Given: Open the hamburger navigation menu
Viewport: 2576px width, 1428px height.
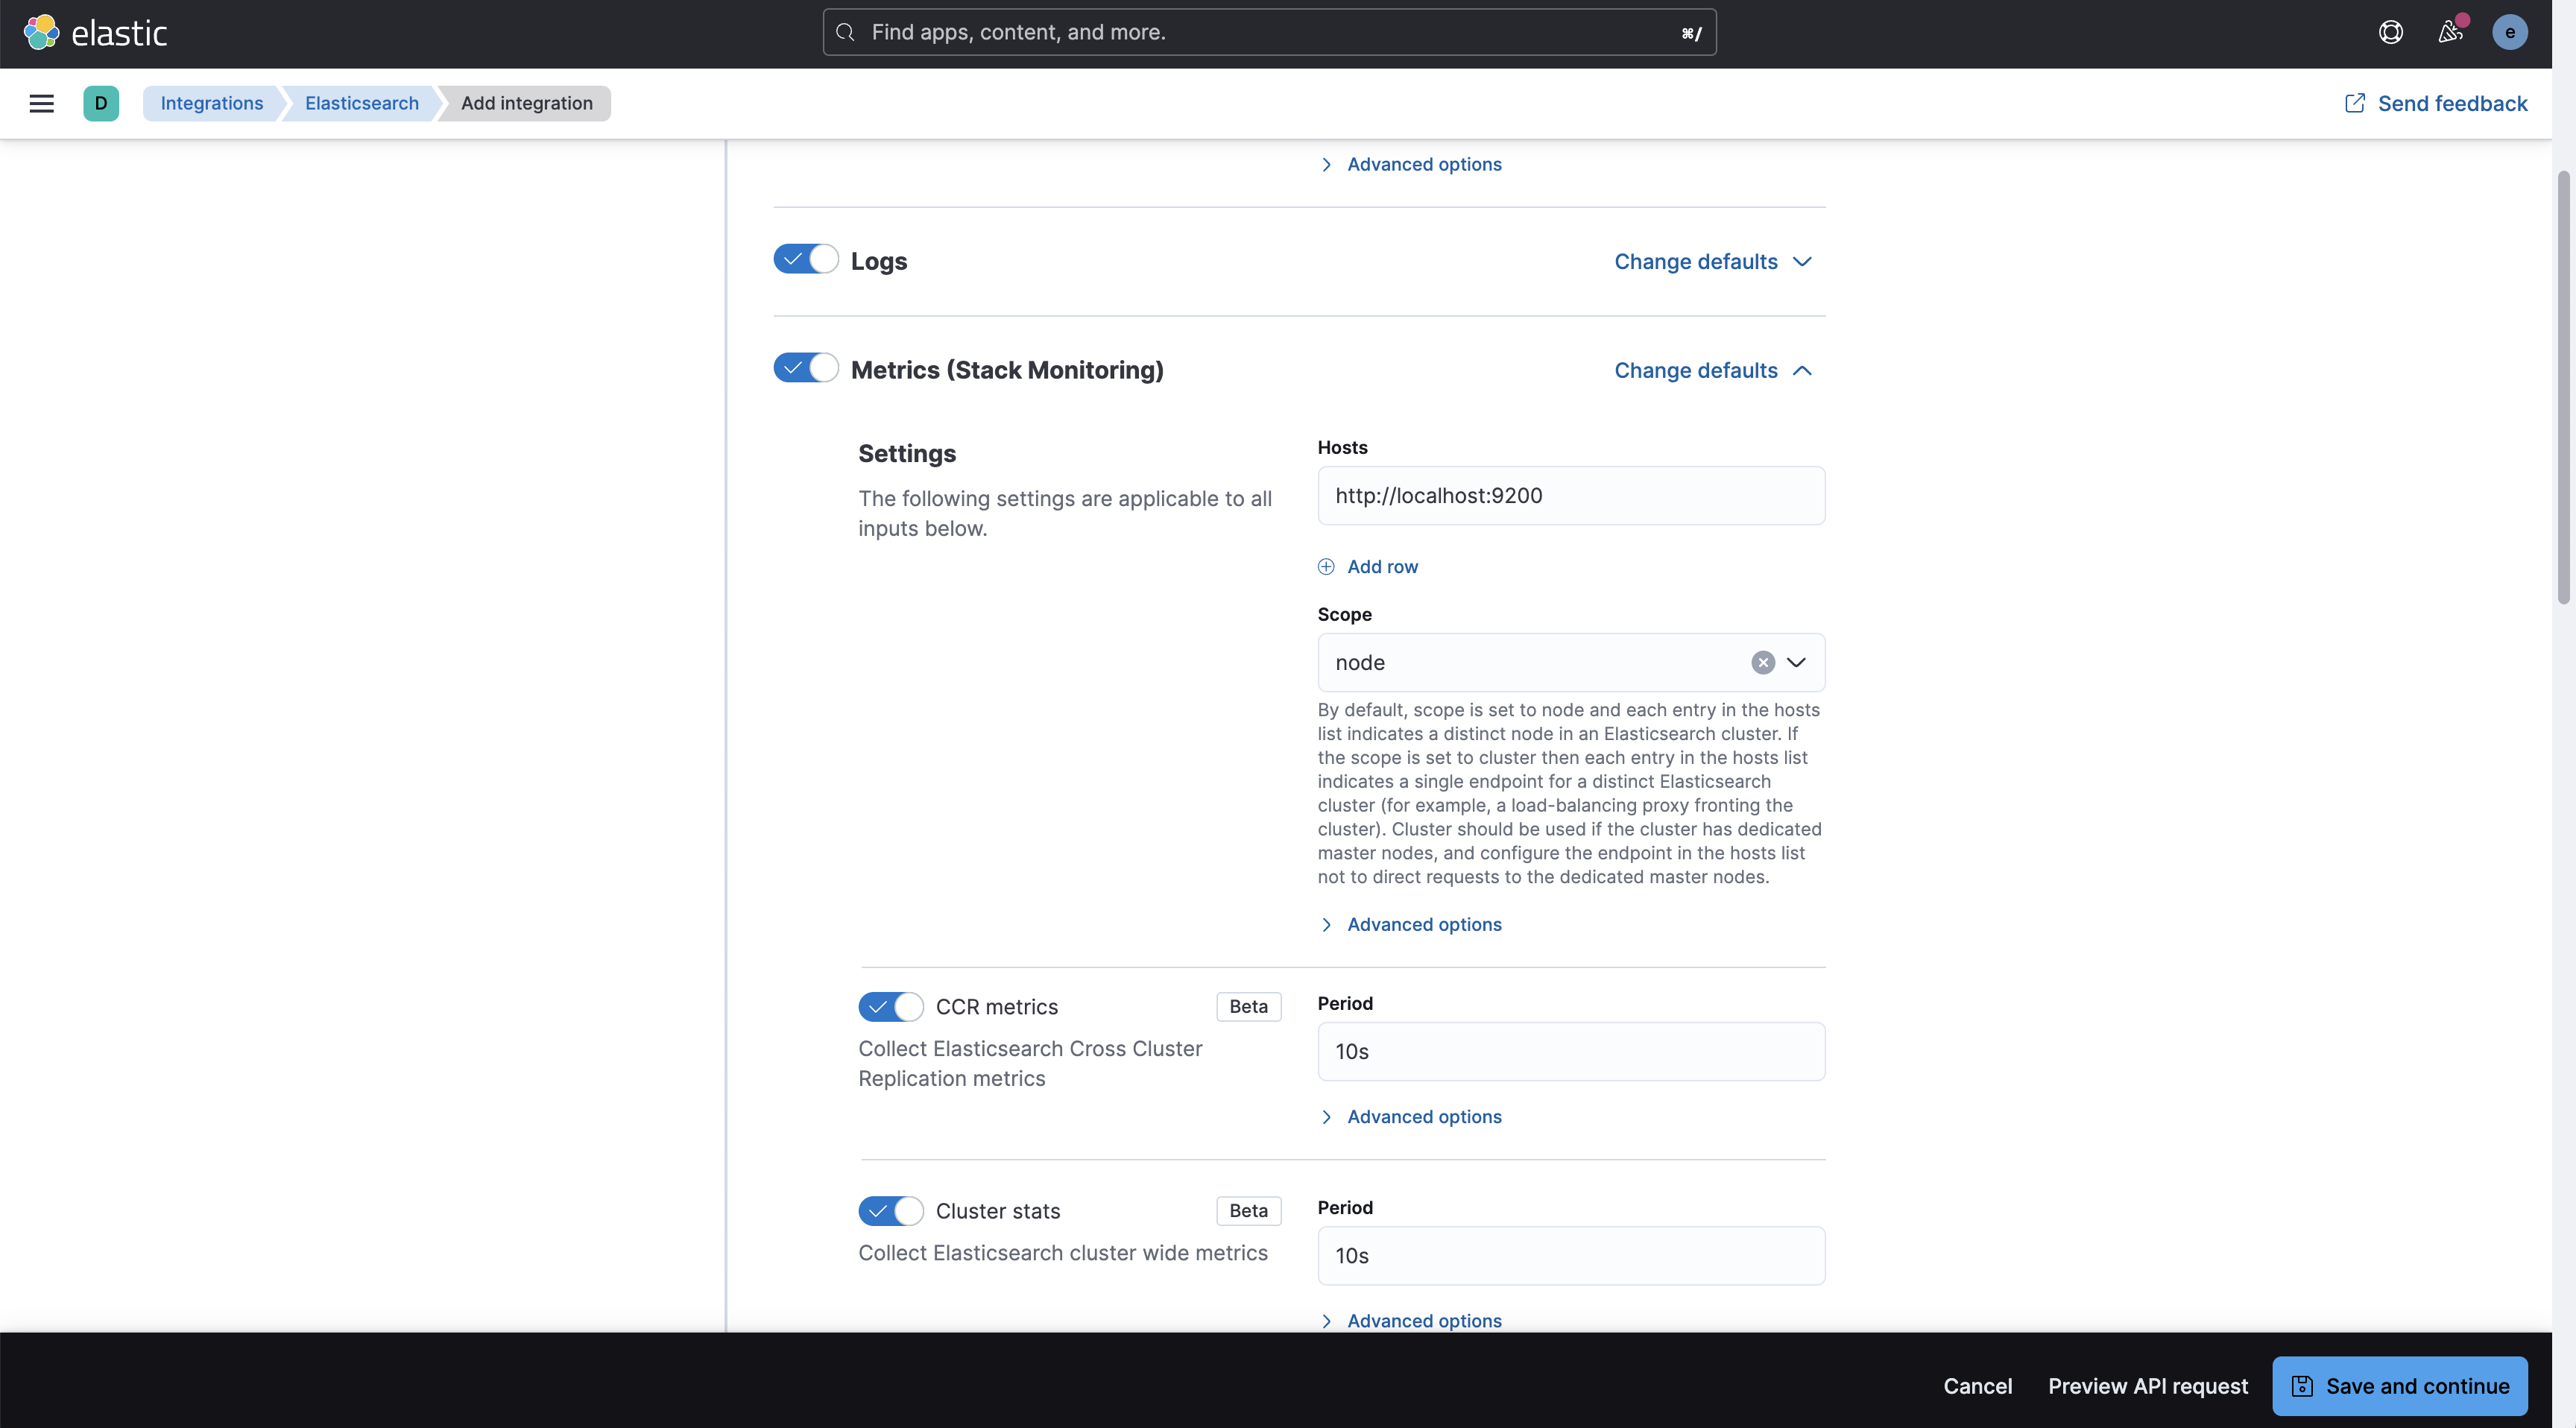Looking at the screenshot, I should pyautogui.click(x=41, y=103).
